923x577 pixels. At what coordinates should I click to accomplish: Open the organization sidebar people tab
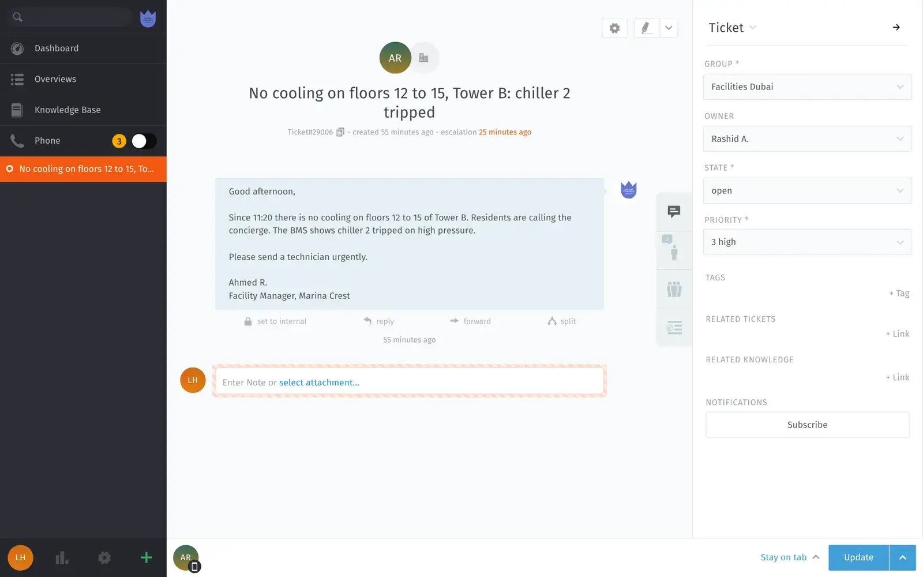pos(674,288)
